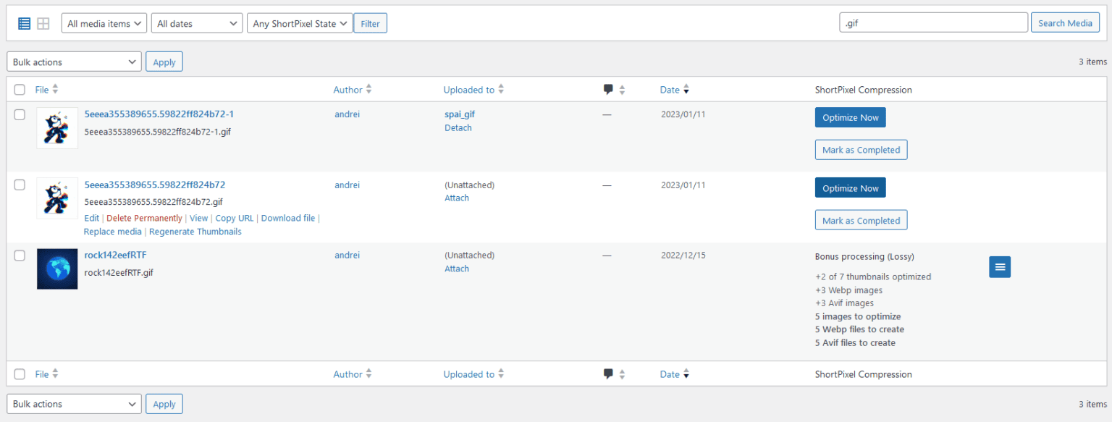Toggle the select-all media checkbox
Viewport: 1112px width, 422px height.
tap(20, 89)
